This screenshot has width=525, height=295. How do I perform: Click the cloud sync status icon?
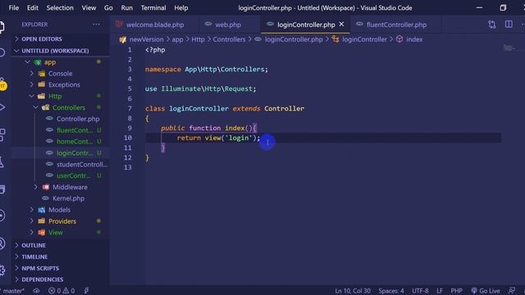(36, 291)
